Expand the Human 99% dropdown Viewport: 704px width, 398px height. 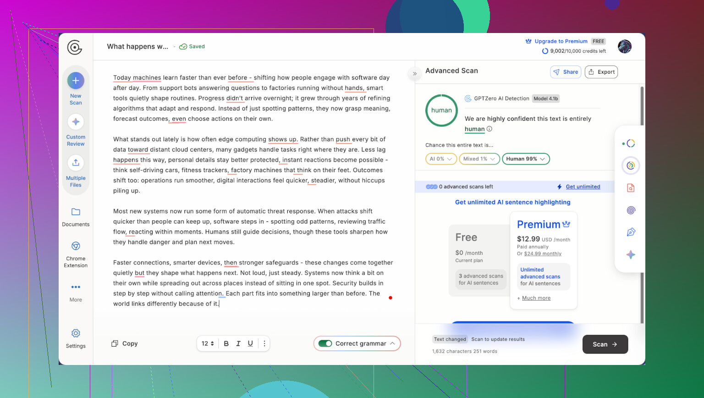[526, 159]
